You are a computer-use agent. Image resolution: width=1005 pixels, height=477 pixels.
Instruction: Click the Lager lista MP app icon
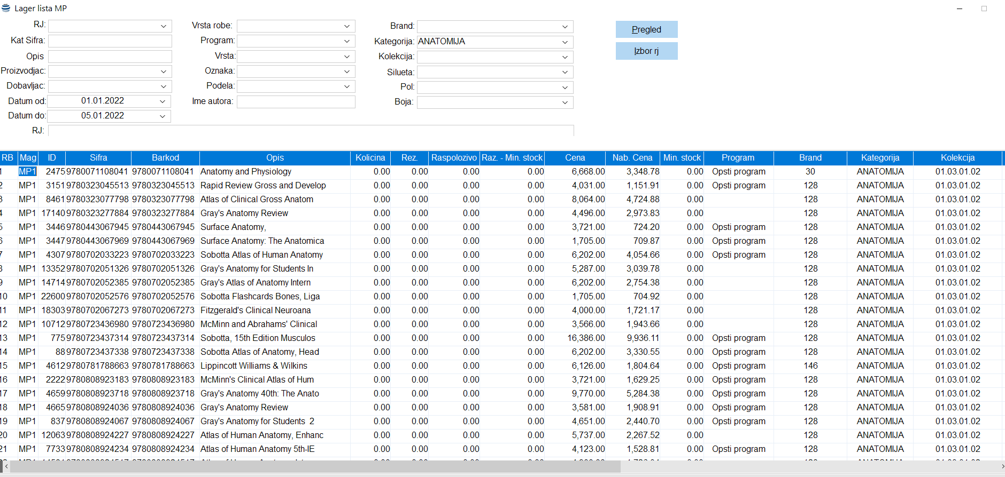(6, 8)
